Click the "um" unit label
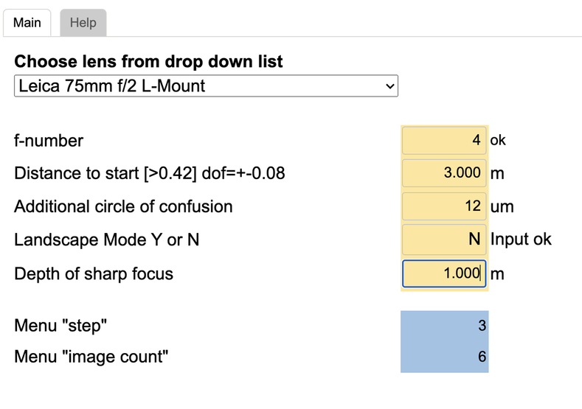The image size is (582, 409). click(x=502, y=207)
